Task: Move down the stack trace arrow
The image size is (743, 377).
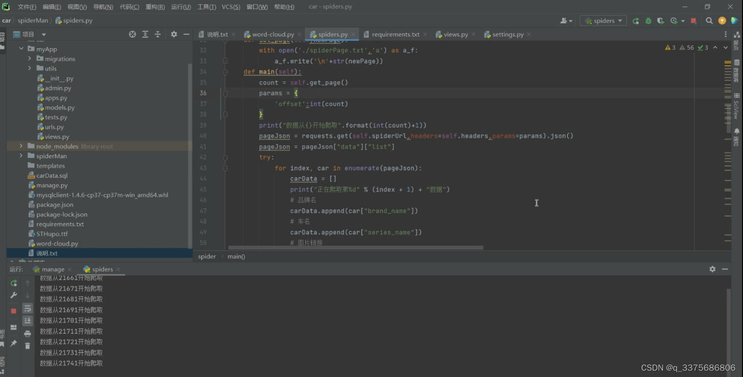Action: (28, 295)
